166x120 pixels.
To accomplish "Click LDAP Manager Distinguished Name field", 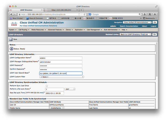I will click(x=61, y=62).
